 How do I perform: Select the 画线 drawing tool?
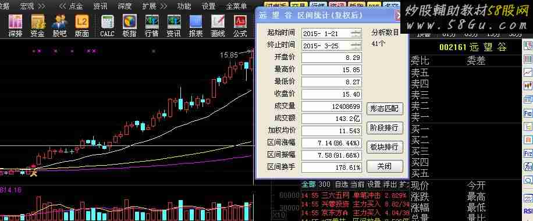(x=218, y=26)
